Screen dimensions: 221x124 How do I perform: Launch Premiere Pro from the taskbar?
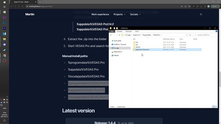click(x=4, y=28)
